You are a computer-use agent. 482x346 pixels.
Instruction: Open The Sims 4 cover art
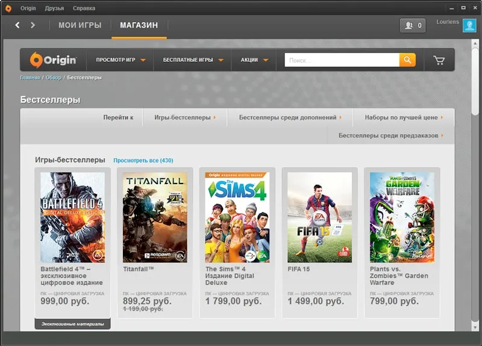coord(237,217)
